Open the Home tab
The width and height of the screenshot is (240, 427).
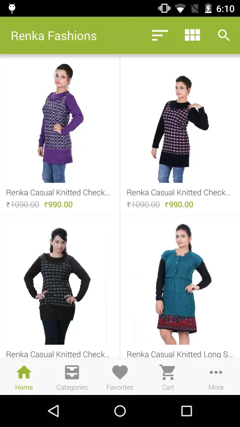tap(24, 377)
